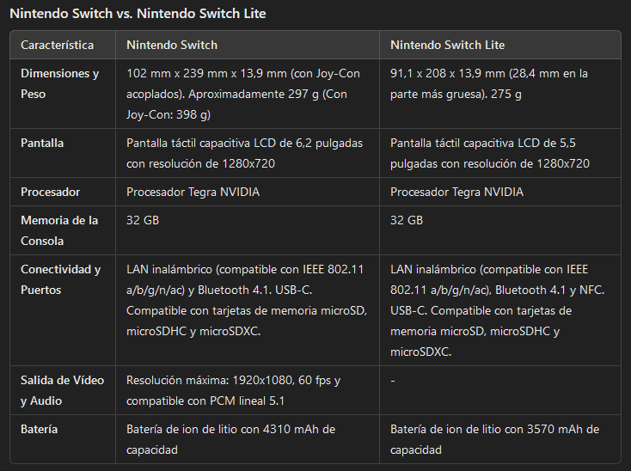This screenshot has width=631, height=471.
Task: Click the dash cell in Switch Lite video row
Action: coord(393,380)
